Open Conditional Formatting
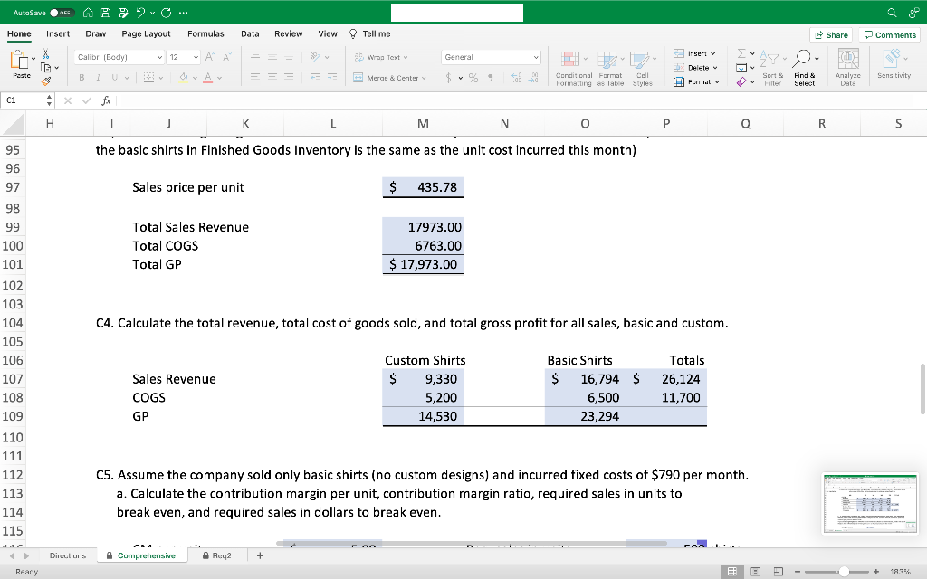 (573, 69)
